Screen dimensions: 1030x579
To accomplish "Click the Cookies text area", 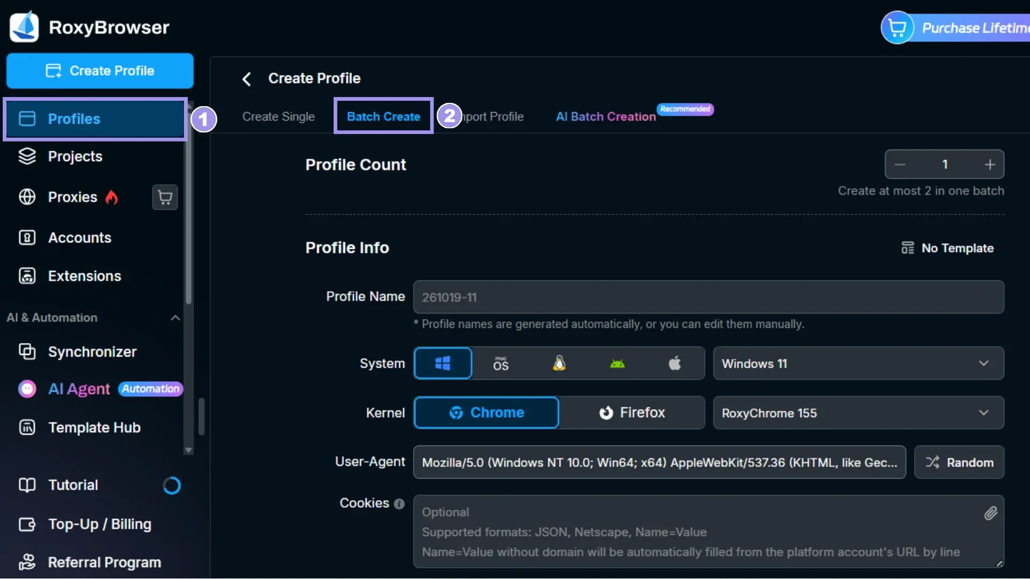I will [708, 531].
